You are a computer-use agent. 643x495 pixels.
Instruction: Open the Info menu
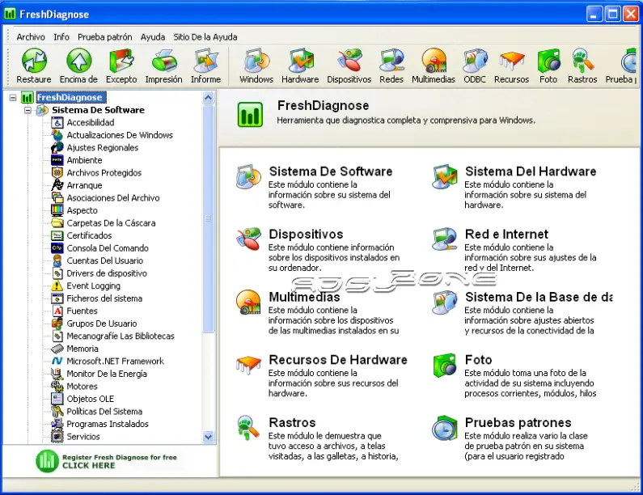(x=61, y=37)
